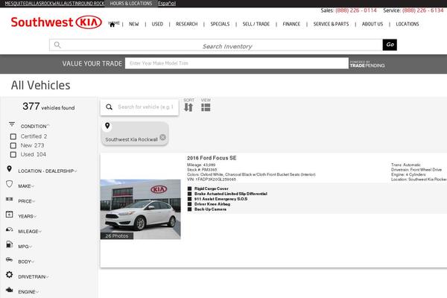Click the dealership cities link in top bar
Screen dimensions: 447x298
click(54, 4)
